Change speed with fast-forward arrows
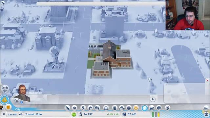Viewport: 210px width, 118px height. click(20, 114)
